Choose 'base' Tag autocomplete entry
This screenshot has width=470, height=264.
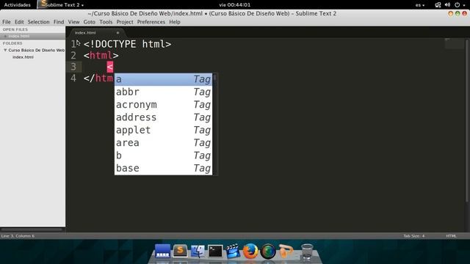point(163,168)
